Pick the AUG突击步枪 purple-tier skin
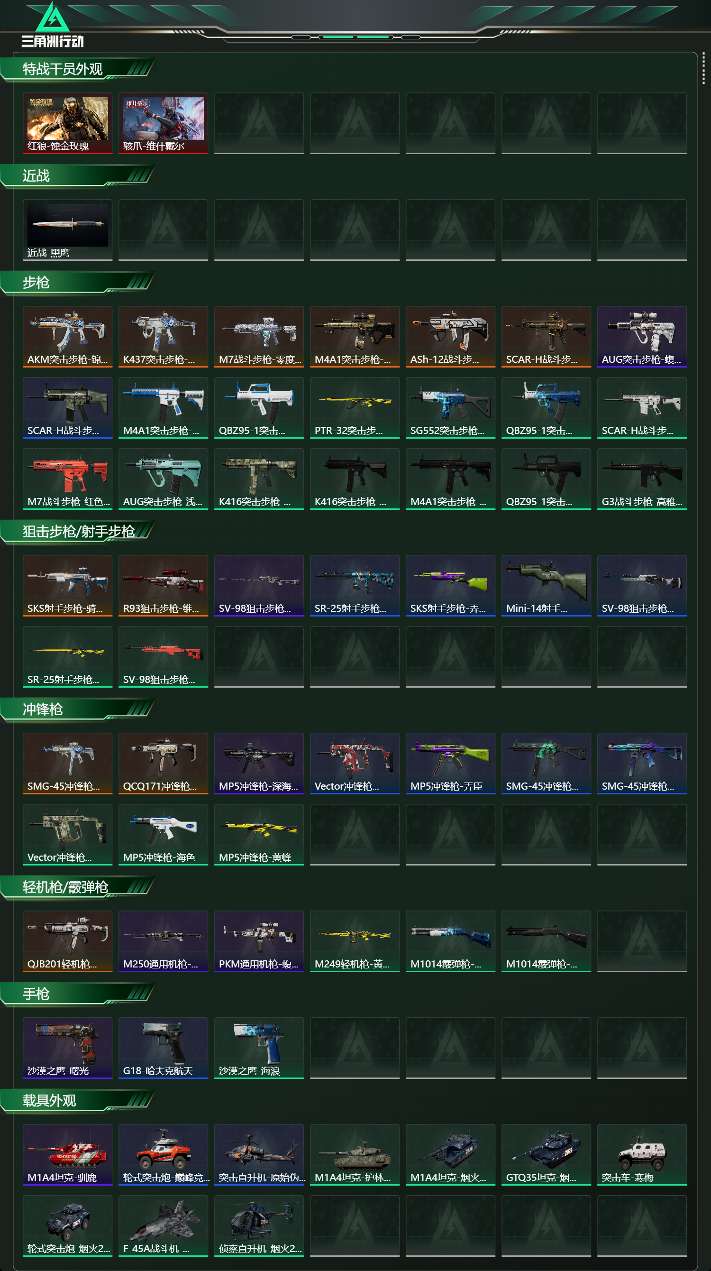711x1271 pixels. coord(642,337)
